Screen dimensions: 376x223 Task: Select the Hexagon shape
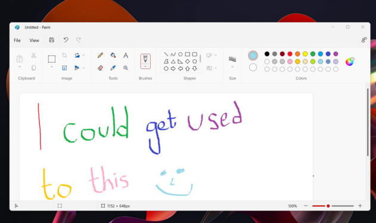166,69
